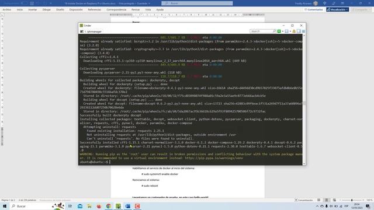
Task: Open the Comentarios pane in Word
Action: (x=313, y=9)
